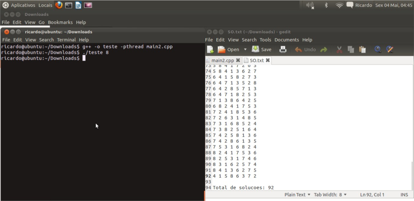
Task: Click the Save button in gedit toolbar
Action: [x=262, y=49]
